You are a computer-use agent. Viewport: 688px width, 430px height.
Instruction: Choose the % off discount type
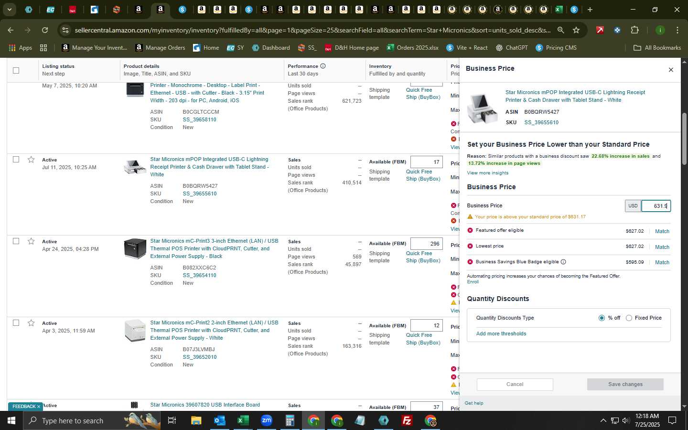click(602, 318)
